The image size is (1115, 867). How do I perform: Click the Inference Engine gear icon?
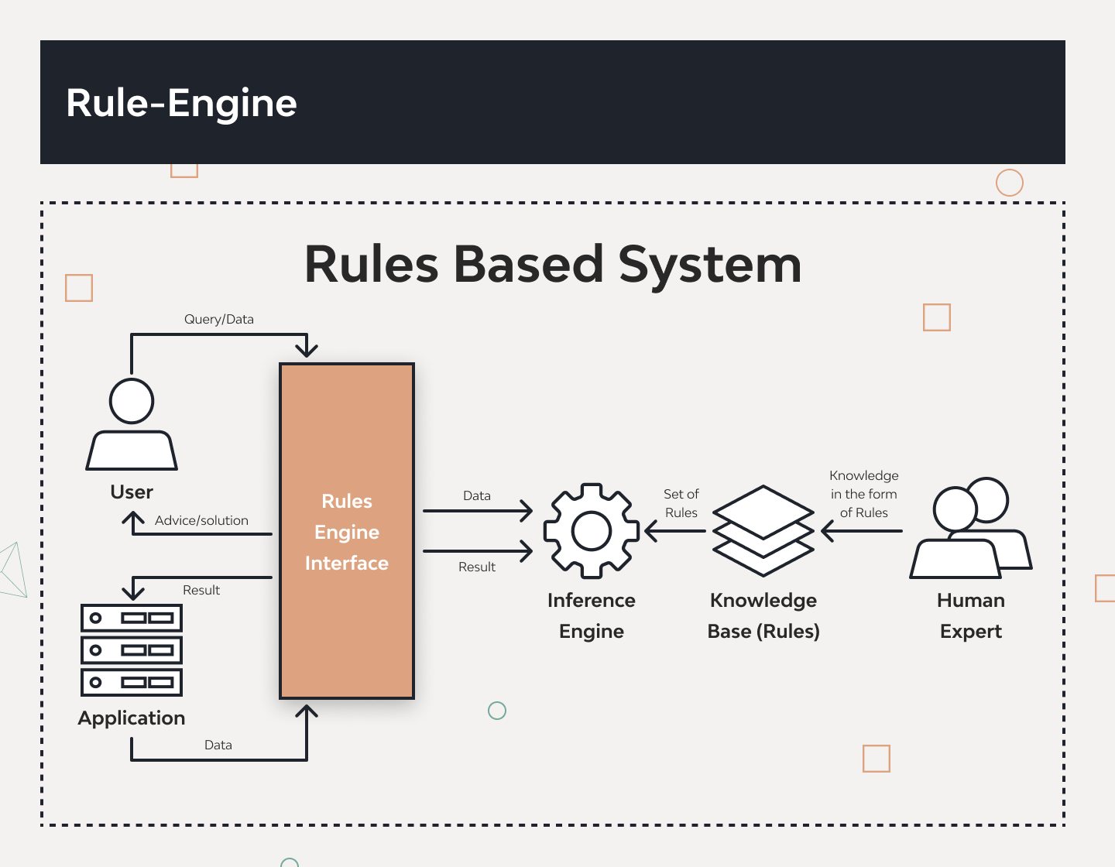click(x=592, y=531)
